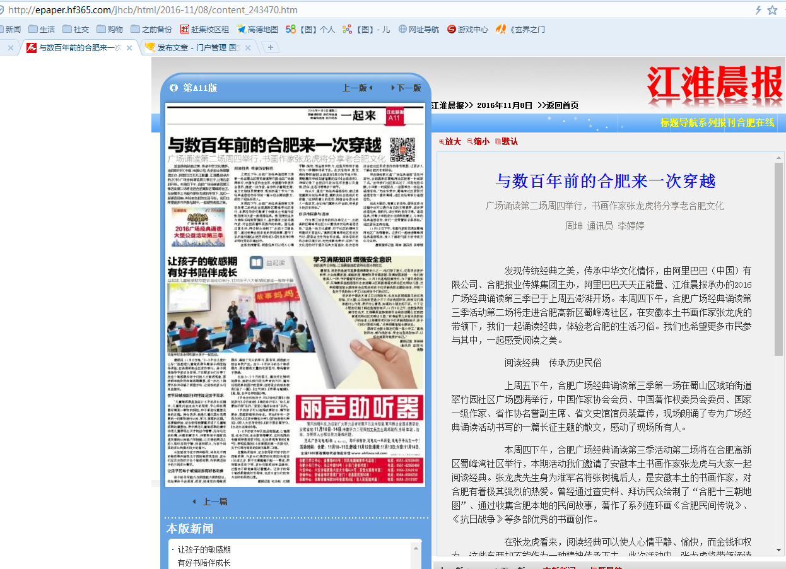786x569 pixels.
Task: Click the 2016年11月8日 date text
Action: click(505, 105)
